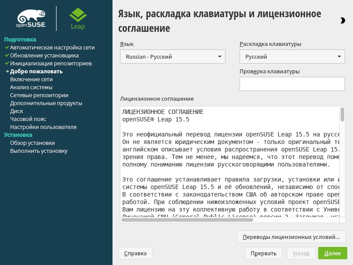Open the Язык language dropdown
The height and width of the screenshot is (265, 353).
[173, 57]
